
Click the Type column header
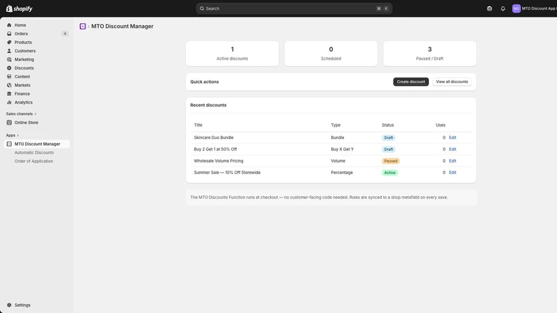click(336, 125)
